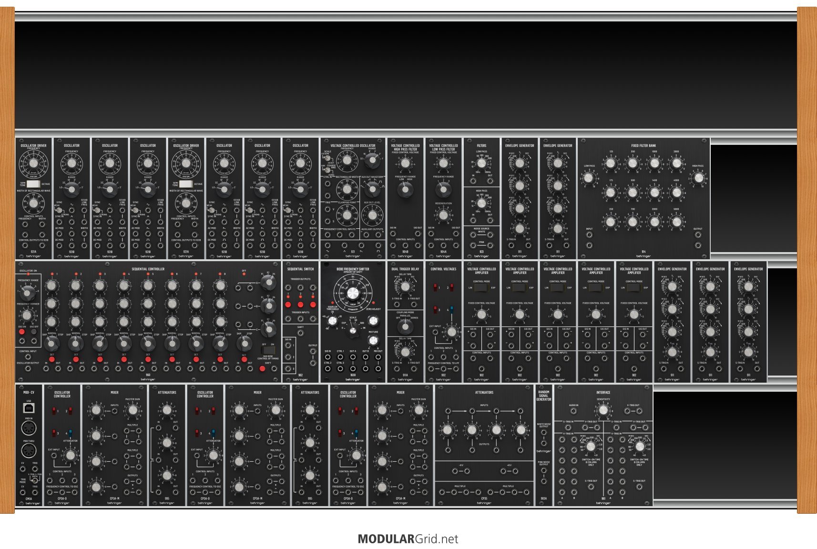Screen dimensions: 817x549
Task: Click OSC ON button on Sequential Controller
Action: [x=21, y=332]
